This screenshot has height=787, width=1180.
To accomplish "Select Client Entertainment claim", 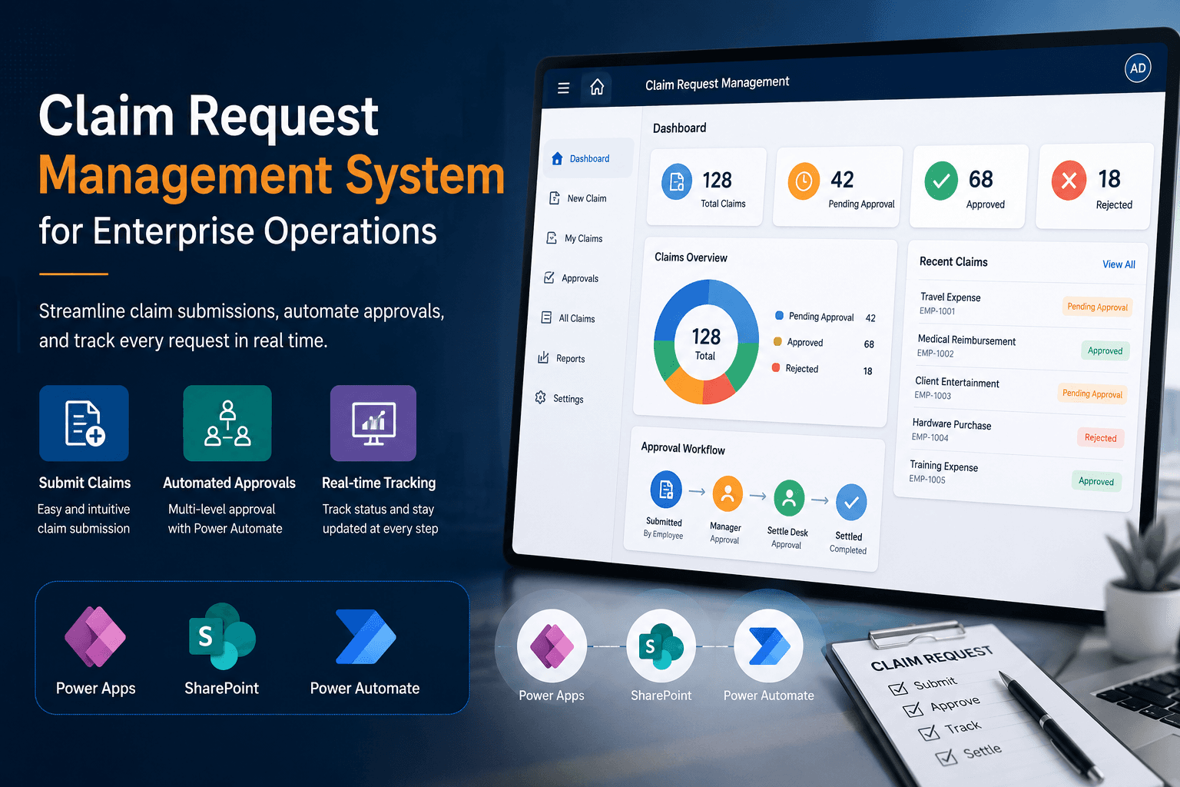I will (x=1019, y=389).
